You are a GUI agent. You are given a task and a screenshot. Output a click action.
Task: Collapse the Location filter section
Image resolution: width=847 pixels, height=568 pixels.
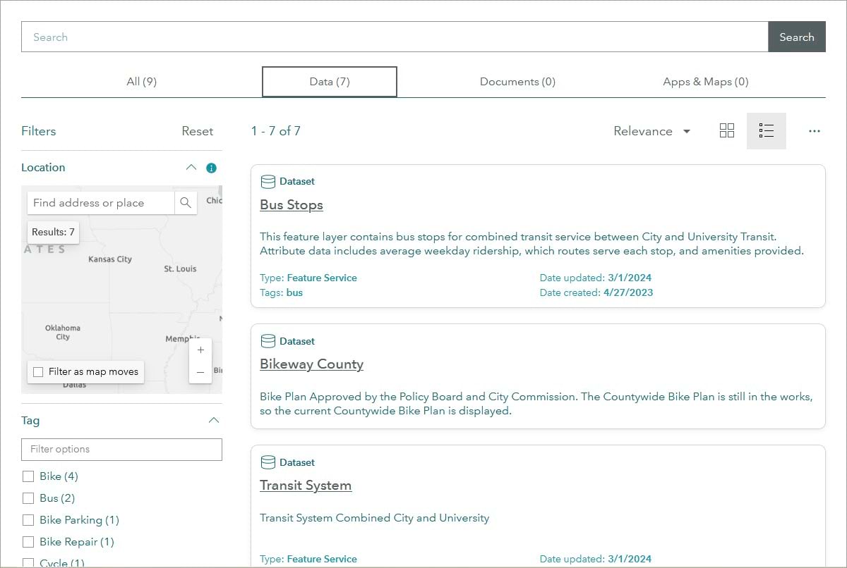(191, 168)
